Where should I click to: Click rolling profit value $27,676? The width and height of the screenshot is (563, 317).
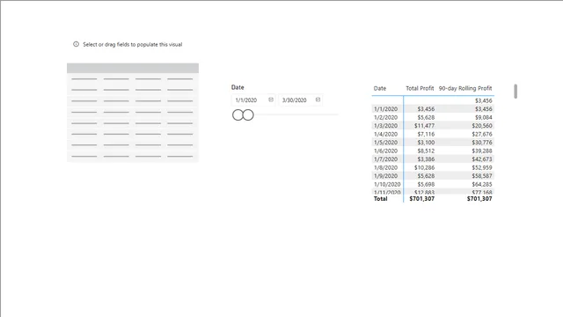pos(482,134)
